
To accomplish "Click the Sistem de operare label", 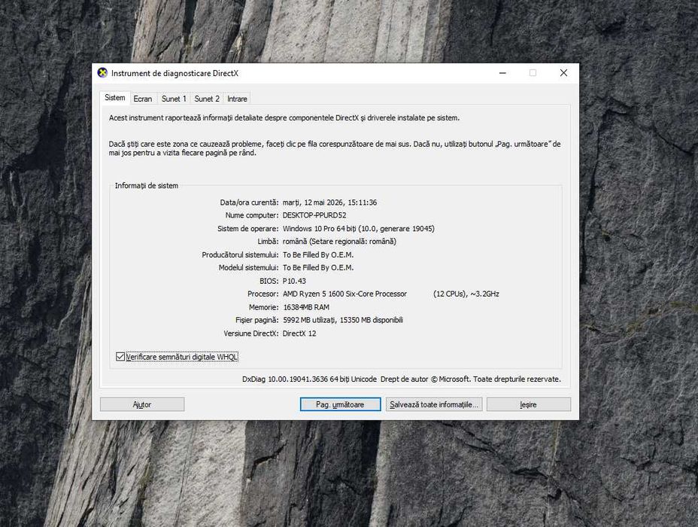I will point(248,229).
